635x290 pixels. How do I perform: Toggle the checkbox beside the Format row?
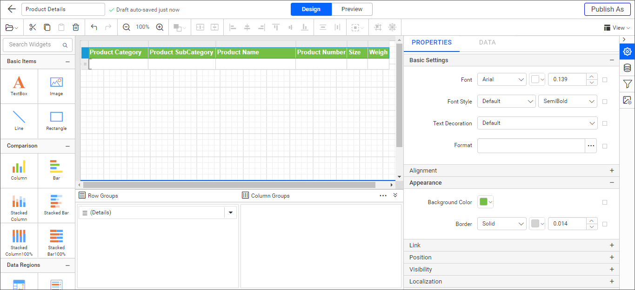pyautogui.click(x=605, y=146)
